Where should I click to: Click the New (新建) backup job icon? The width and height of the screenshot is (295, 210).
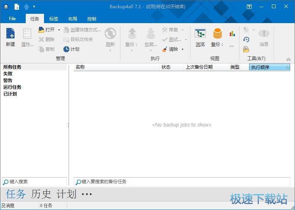[x=10, y=34]
